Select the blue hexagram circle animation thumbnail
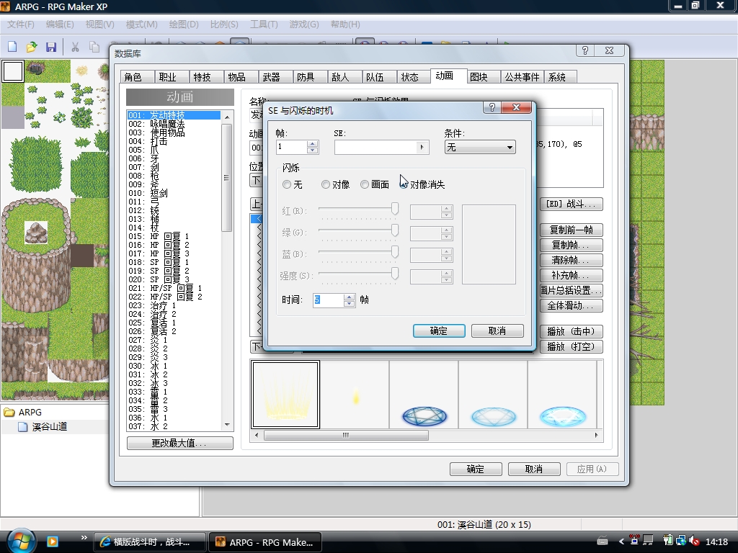 (x=424, y=395)
